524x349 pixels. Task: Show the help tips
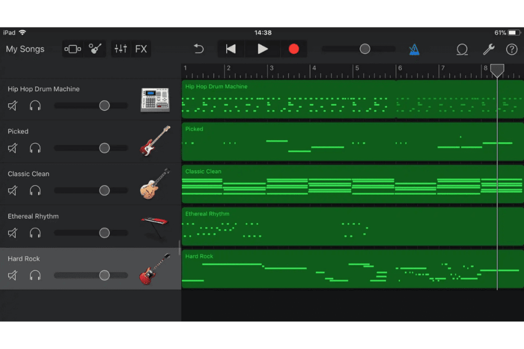pyautogui.click(x=512, y=50)
